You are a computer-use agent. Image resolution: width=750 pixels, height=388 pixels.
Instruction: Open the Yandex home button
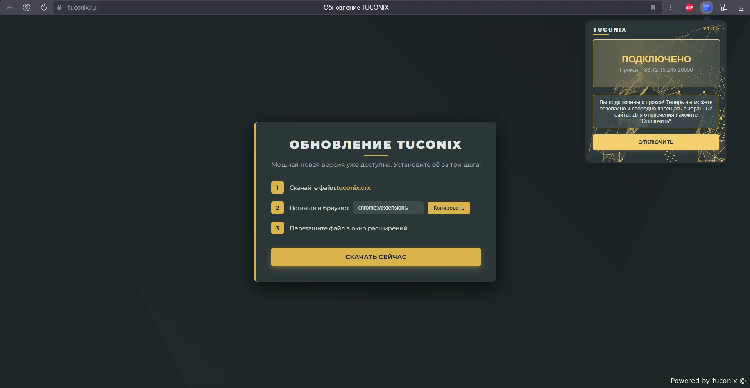(x=27, y=7)
